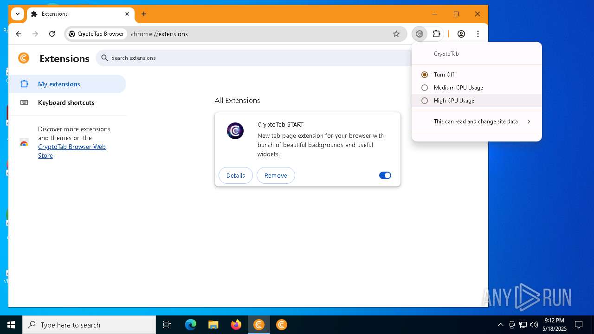Screen dimensions: 594x334
Task: Open My extensions section
Action: pos(67,84)
